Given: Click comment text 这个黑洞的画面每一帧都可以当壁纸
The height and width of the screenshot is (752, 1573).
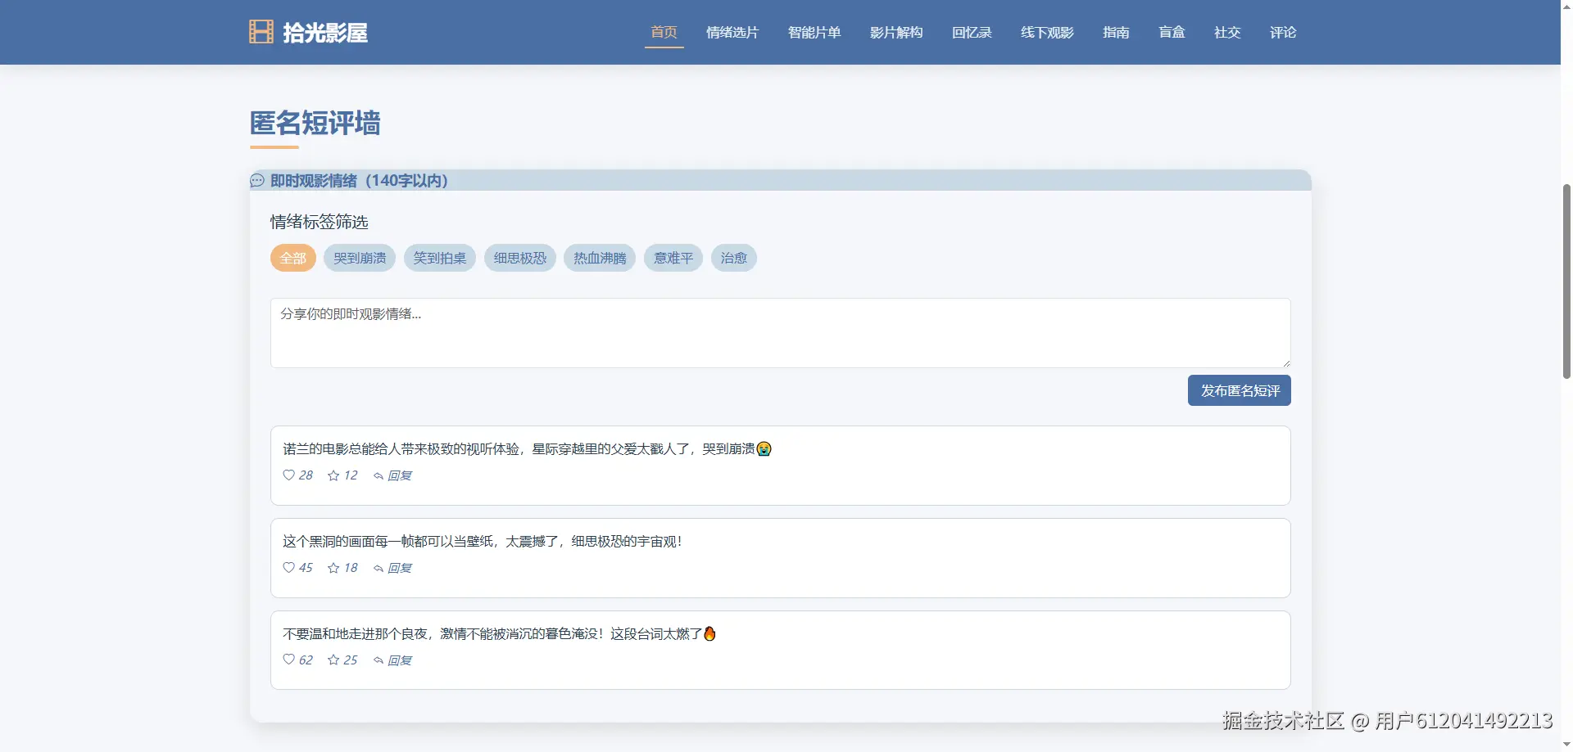Looking at the screenshot, I should 388,542.
